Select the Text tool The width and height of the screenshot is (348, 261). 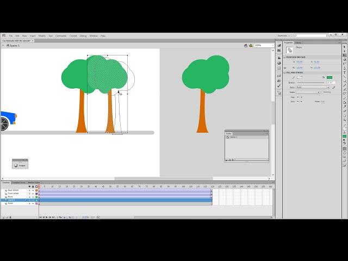[344, 72]
